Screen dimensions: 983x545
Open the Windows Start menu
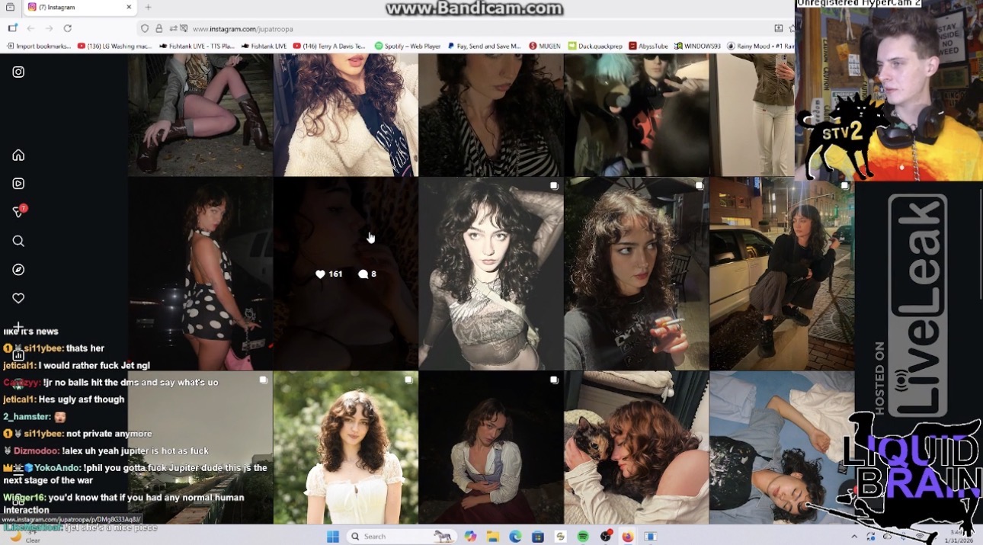point(333,537)
